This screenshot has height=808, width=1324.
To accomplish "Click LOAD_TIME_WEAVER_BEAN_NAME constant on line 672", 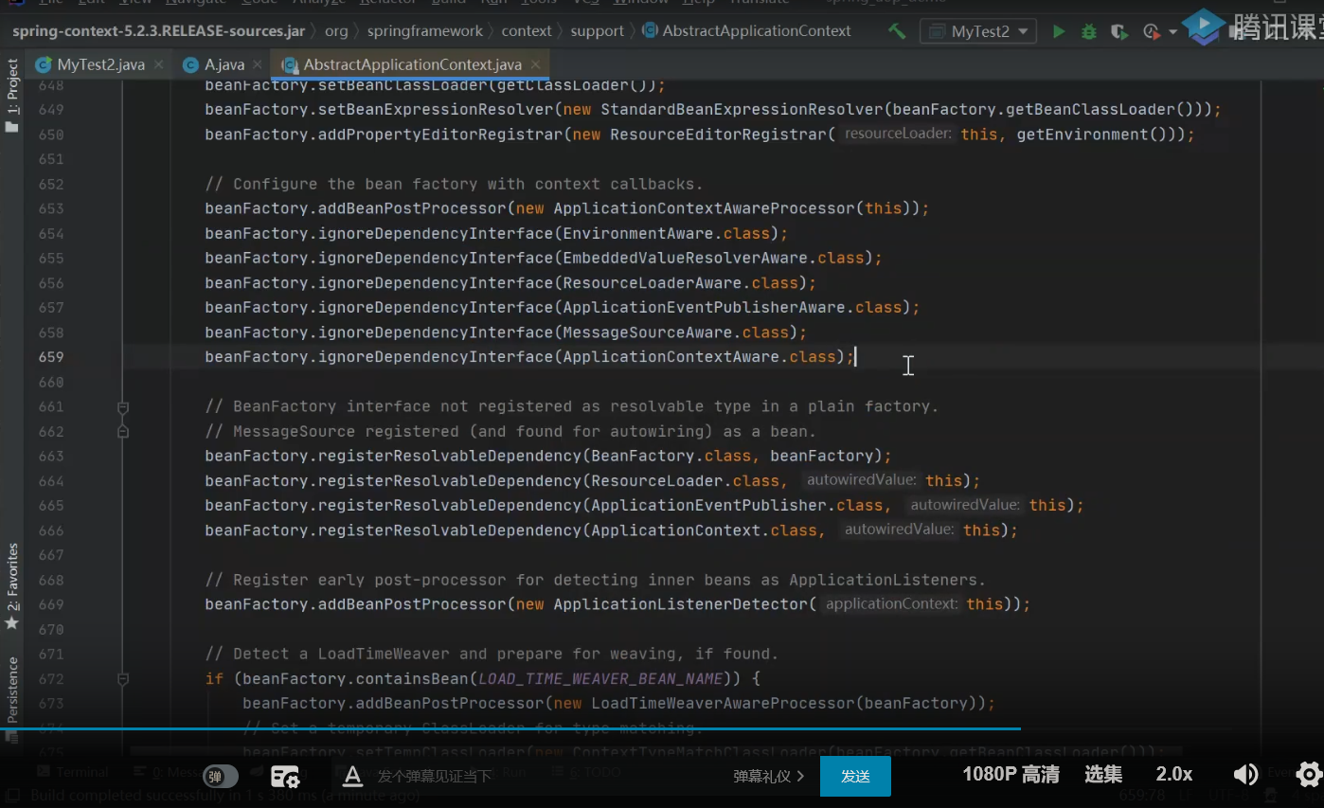I will point(600,679).
